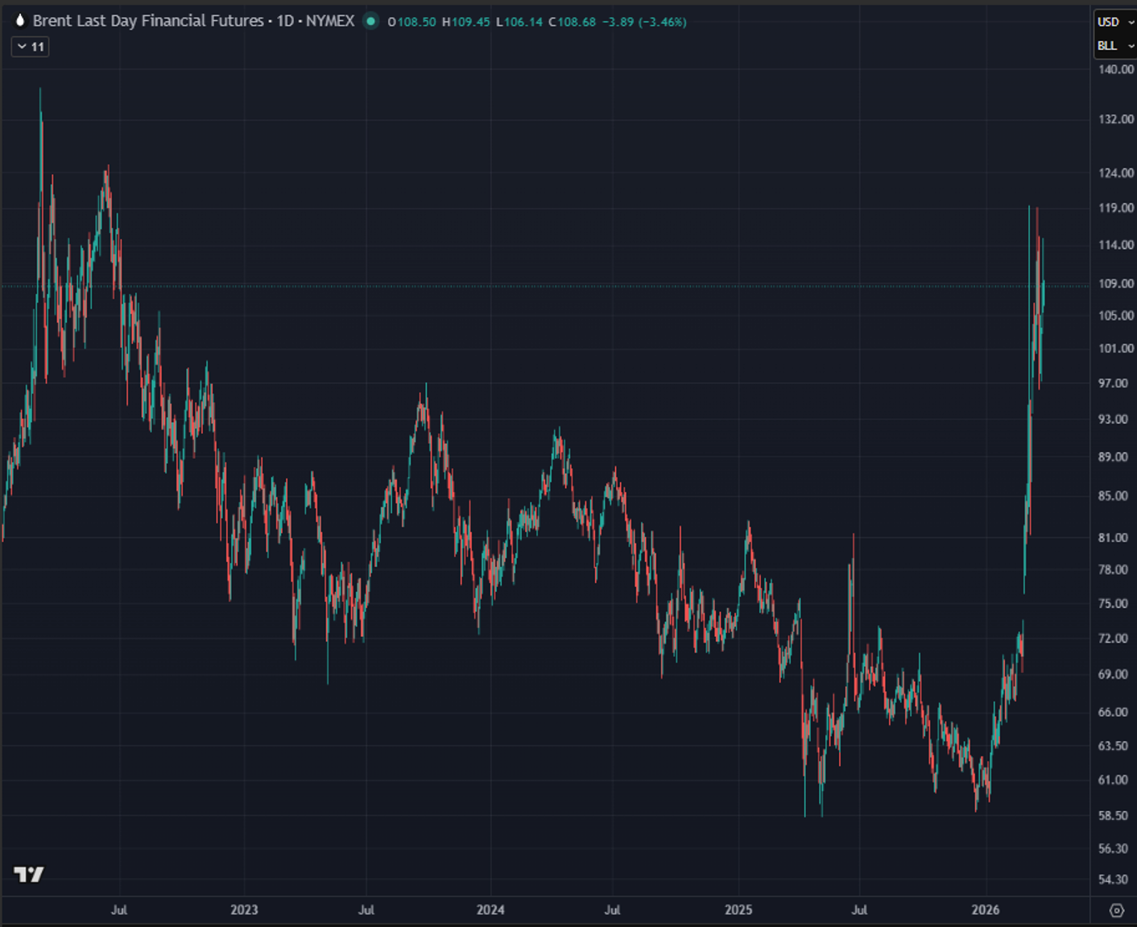Click the 75.00 price axis label
The width and height of the screenshot is (1137, 927).
tap(1114, 604)
